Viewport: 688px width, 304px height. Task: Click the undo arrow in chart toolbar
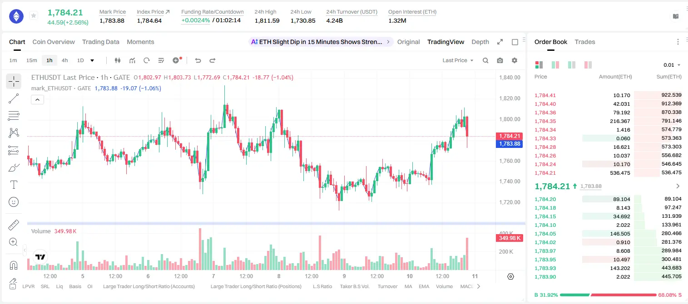[x=198, y=60]
